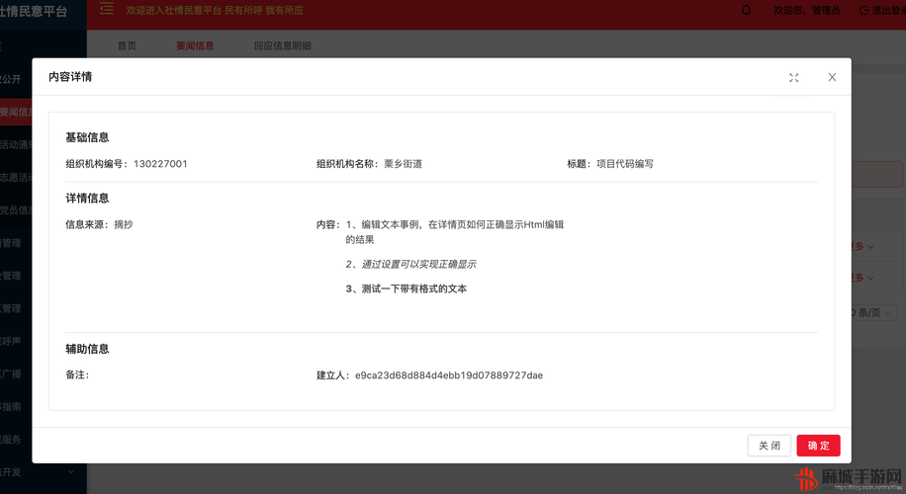This screenshot has width=906, height=494.
Task: Select the 要闻信息 tab
Action: [195, 45]
